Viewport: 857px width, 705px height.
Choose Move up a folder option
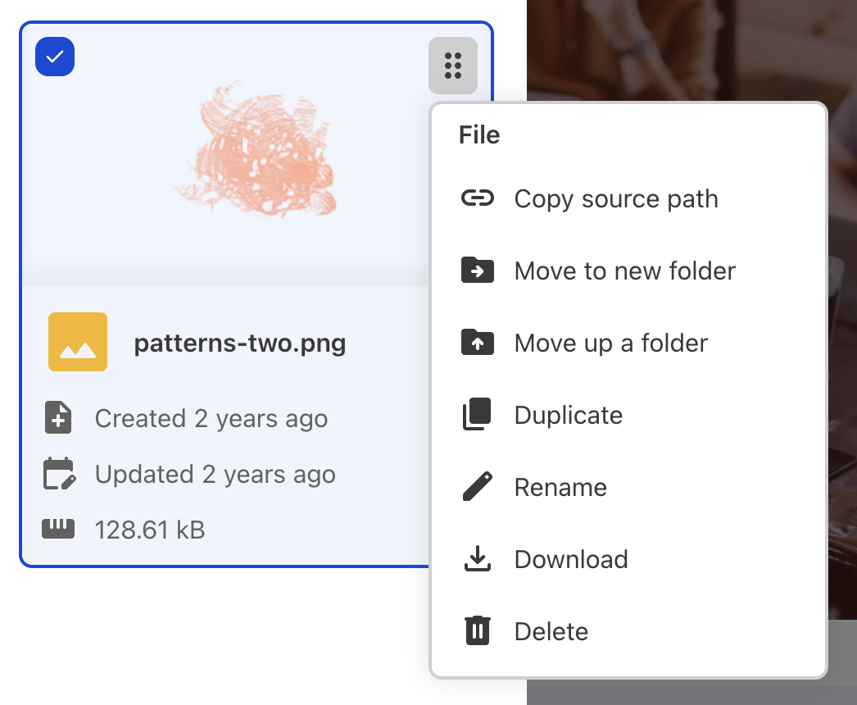(x=611, y=343)
